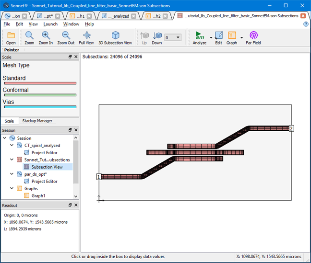Viewport: 311px width, 263px height.
Task: Click the Session panel scroll-down arrow
Action: (76, 196)
